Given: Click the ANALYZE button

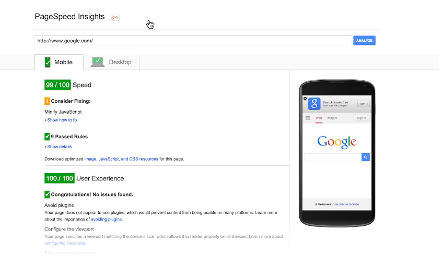Looking at the screenshot, I should pyautogui.click(x=364, y=40).
